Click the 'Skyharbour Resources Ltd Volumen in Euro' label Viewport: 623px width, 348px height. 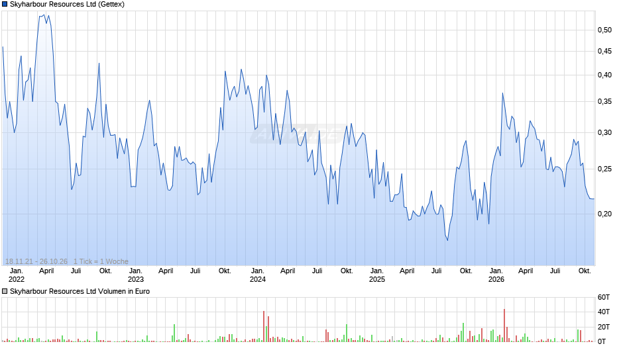pyautogui.click(x=80, y=291)
